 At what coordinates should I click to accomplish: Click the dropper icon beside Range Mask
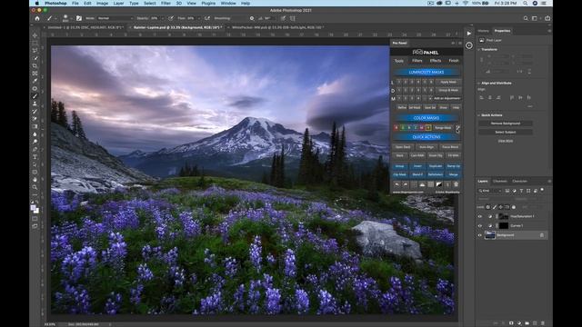[x=457, y=127]
